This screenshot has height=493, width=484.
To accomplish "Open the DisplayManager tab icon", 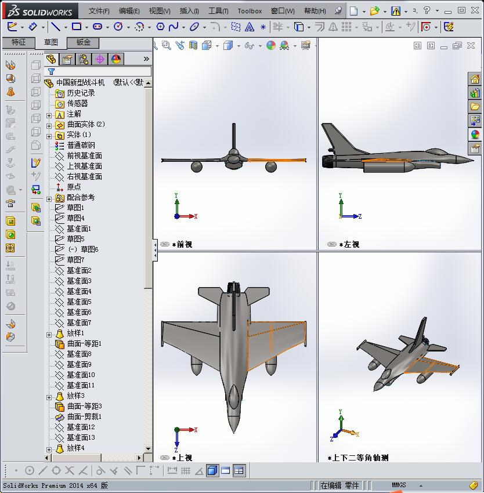I will 116,59.
